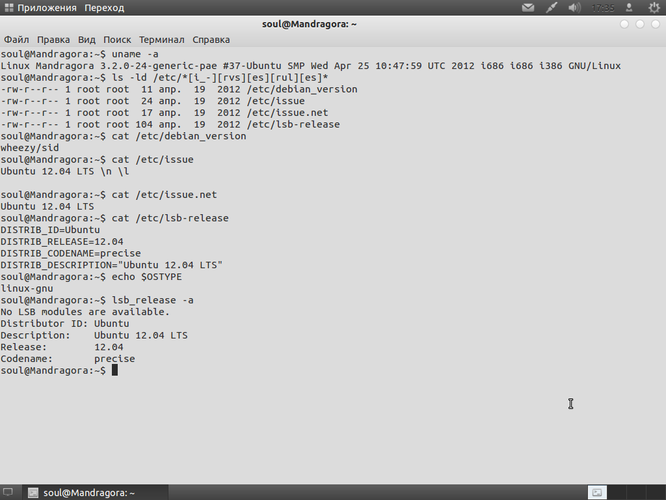The image size is (666, 500).
Task: Click the uname -a command line
Action: coord(79,54)
